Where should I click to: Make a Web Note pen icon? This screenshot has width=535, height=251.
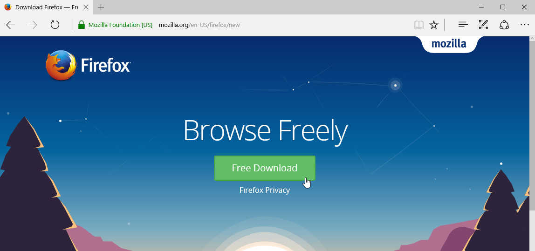483,25
